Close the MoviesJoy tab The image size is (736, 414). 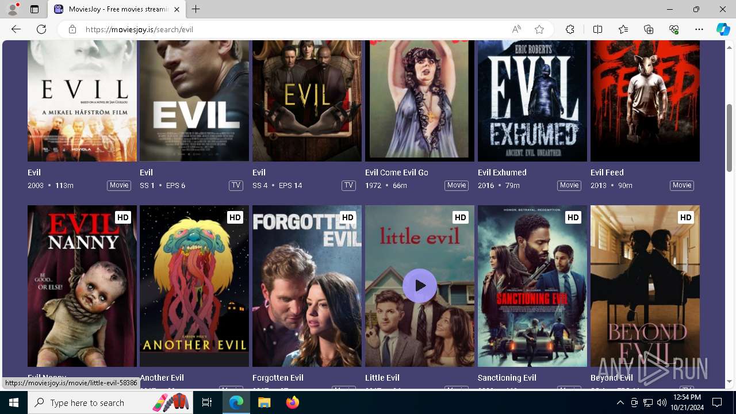[177, 9]
